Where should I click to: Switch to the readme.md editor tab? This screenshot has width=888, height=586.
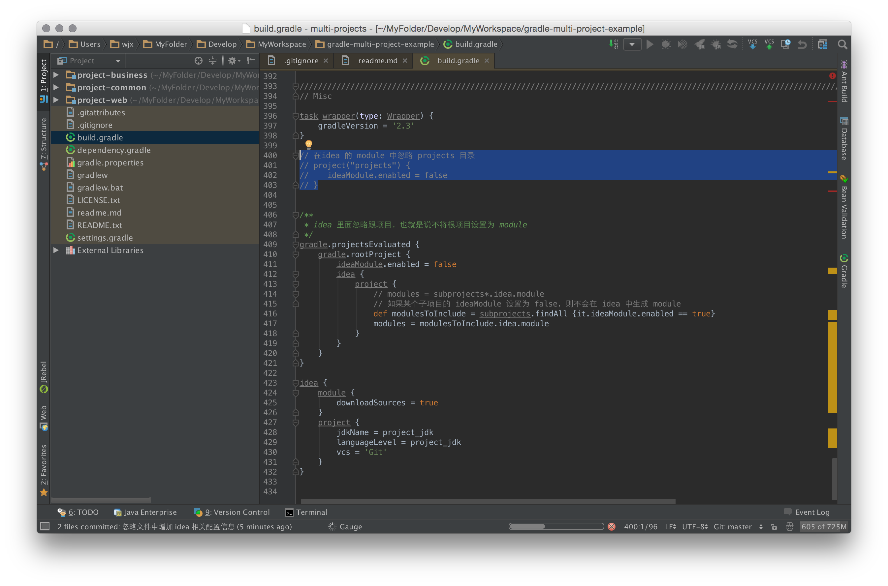tap(377, 61)
